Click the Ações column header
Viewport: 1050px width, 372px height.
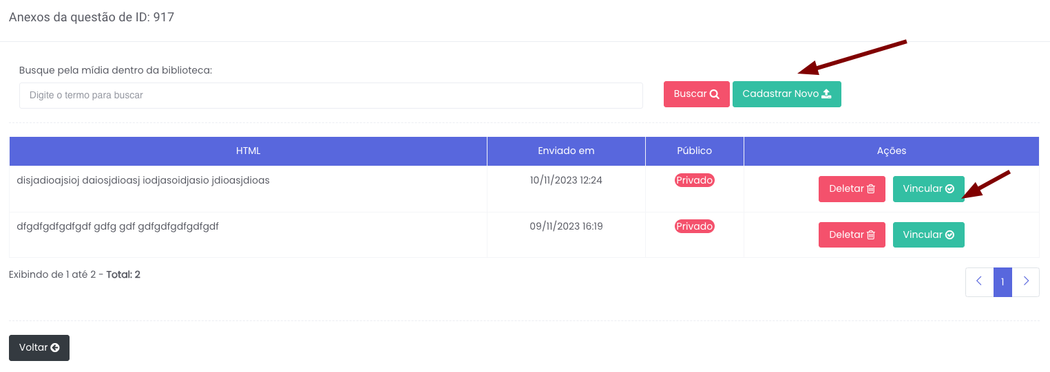tap(891, 151)
